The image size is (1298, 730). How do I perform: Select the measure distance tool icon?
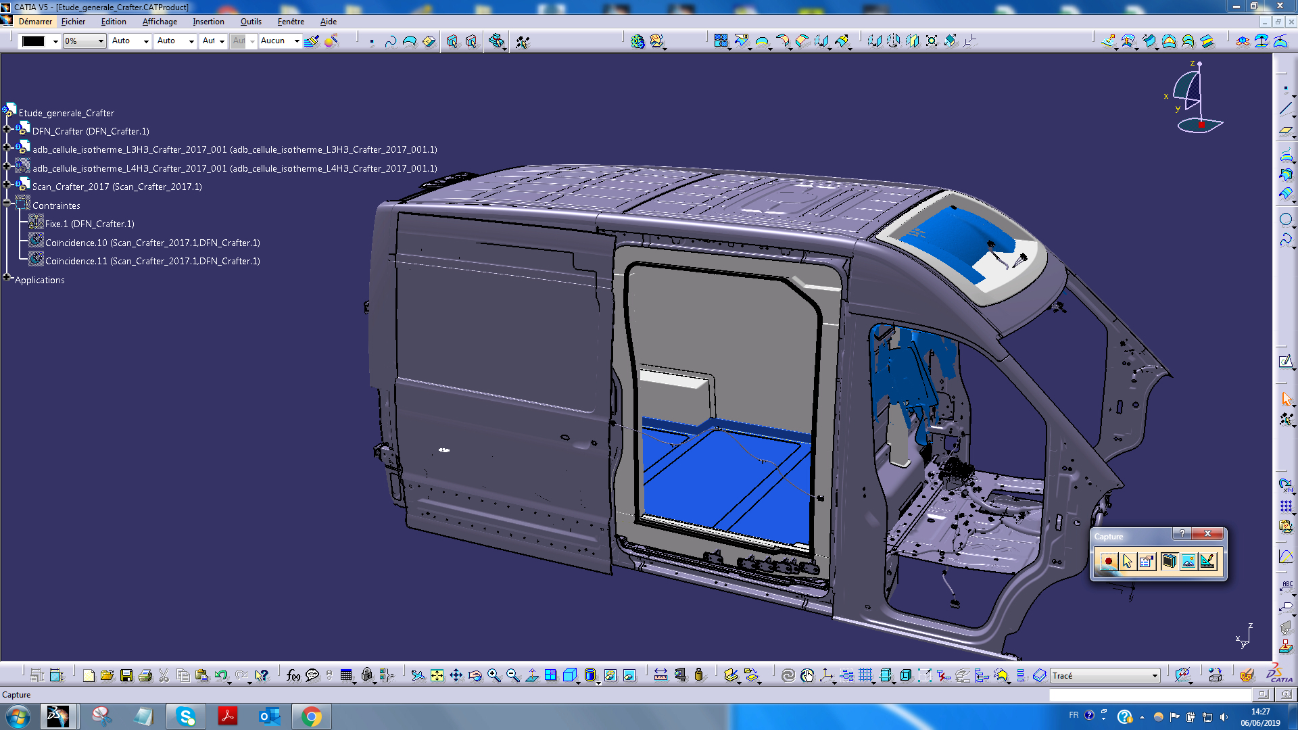tap(658, 675)
